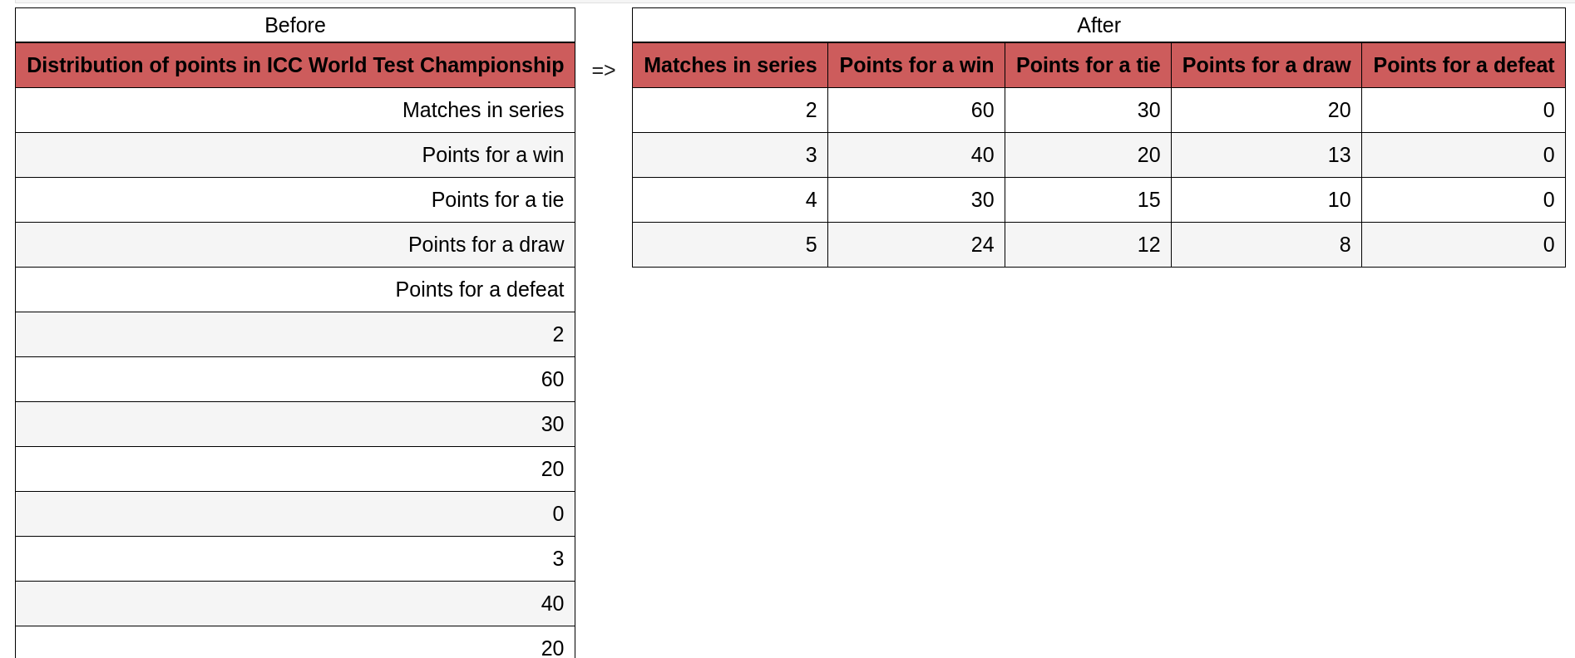Select the 'Points for a defeat' column header

coord(1464,65)
